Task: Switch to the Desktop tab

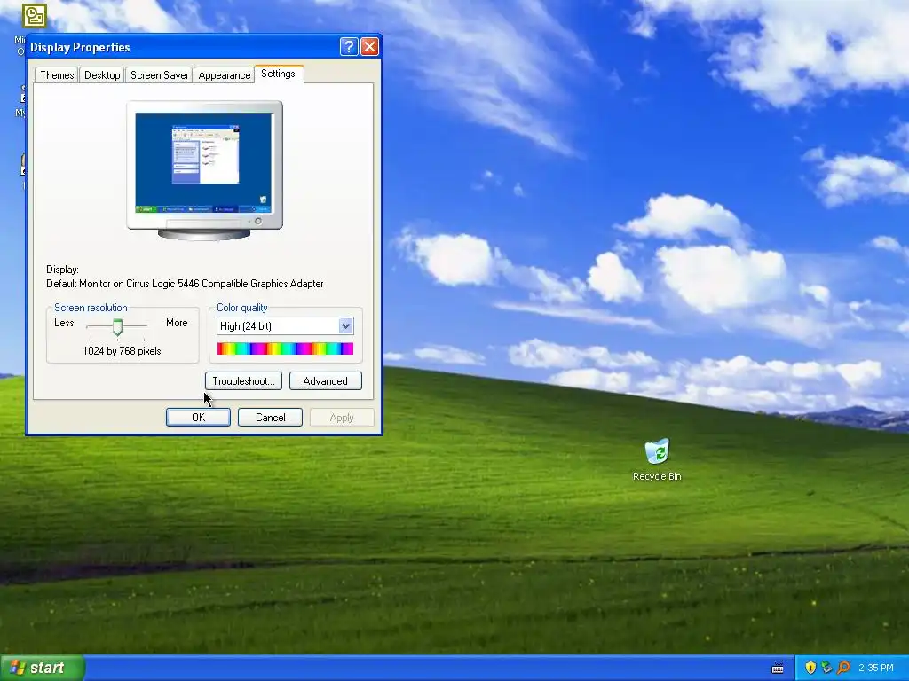Action: [x=102, y=75]
